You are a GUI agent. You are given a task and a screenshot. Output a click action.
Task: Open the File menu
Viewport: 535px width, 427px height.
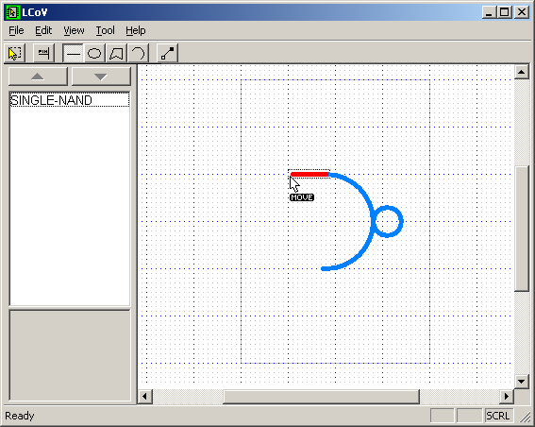tap(16, 30)
